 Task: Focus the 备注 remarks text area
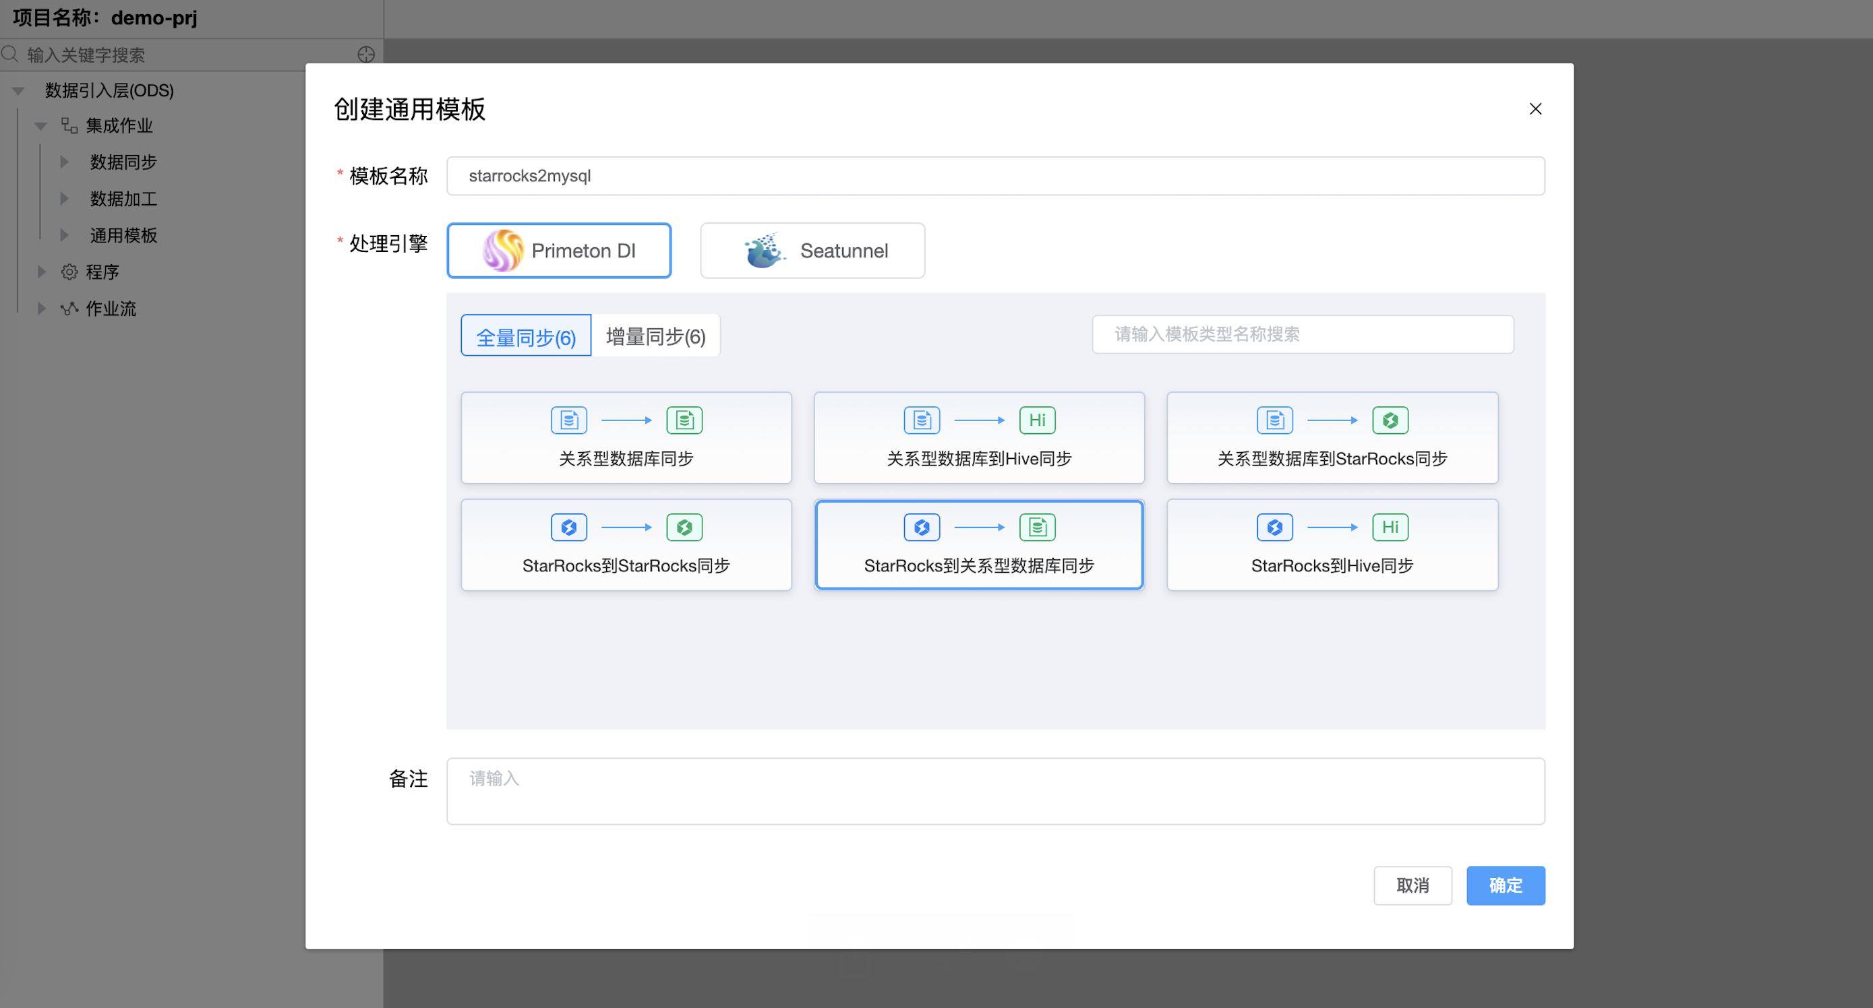click(994, 791)
